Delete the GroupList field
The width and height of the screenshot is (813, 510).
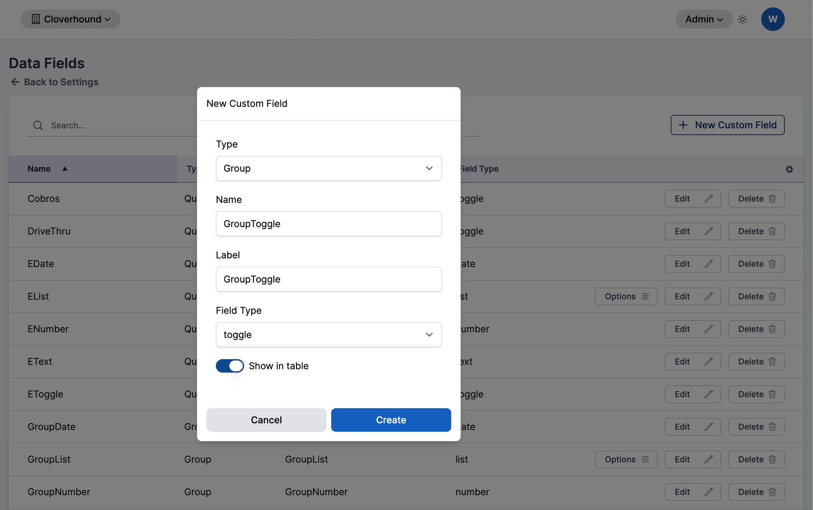(x=756, y=459)
